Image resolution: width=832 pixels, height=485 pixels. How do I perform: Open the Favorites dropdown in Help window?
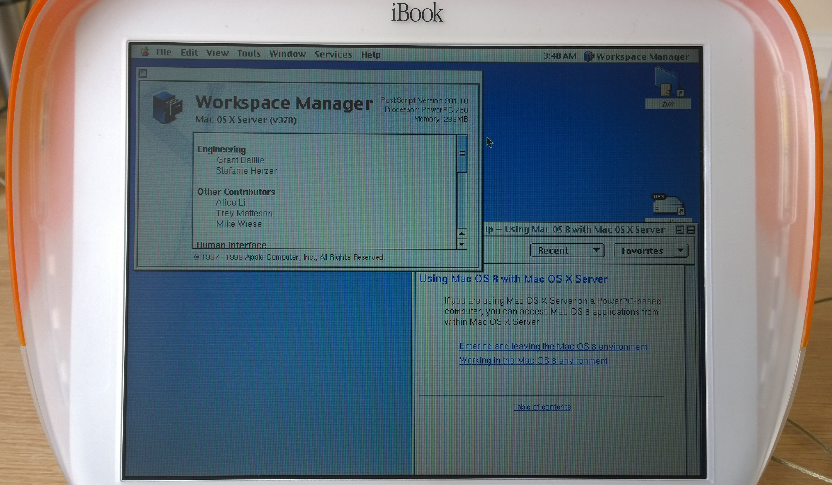pos(651,251)
